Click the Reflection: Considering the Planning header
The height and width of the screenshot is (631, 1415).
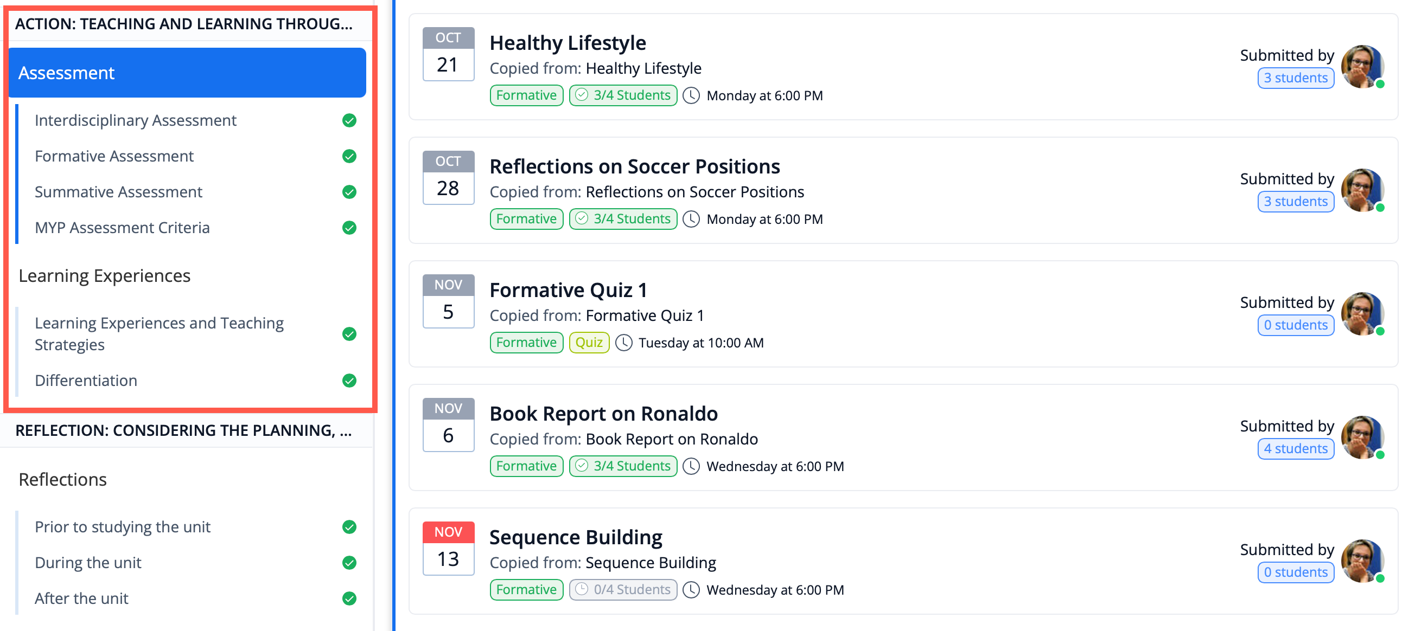coord(184,431)
